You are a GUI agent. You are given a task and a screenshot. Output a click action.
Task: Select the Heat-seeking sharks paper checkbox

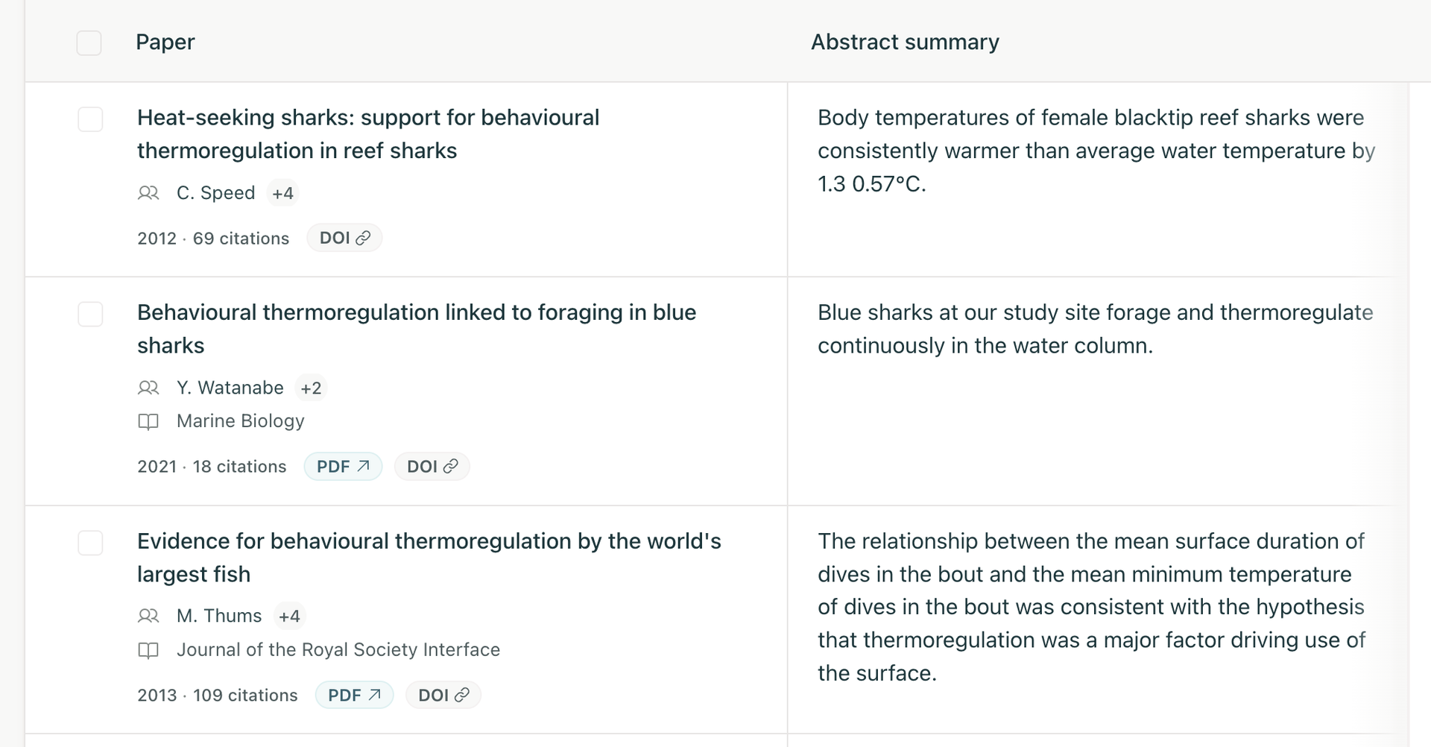click(x=90, y=119)
